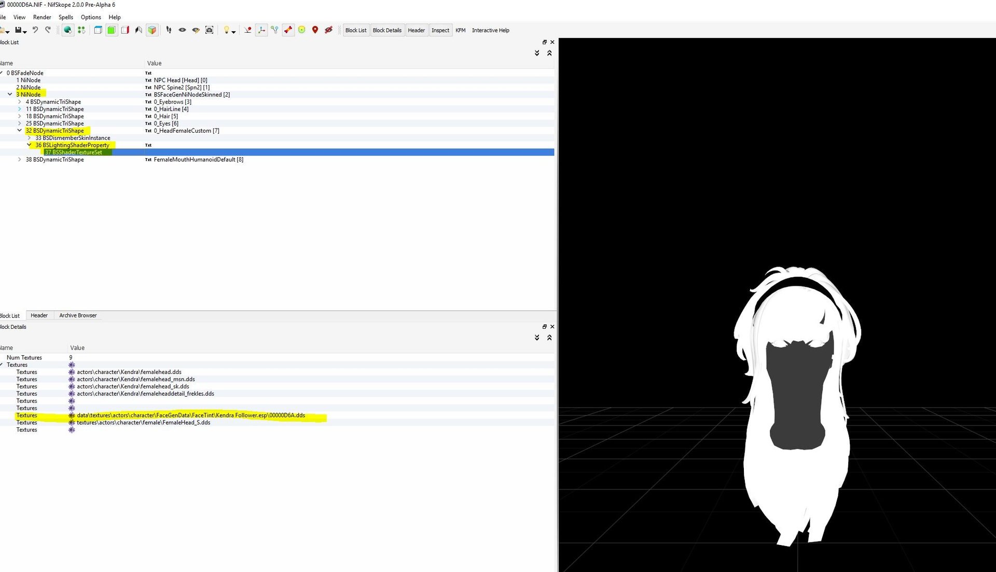Click the Redo arrow icon
This screenshot has height=572, width=996.
point(48,30)
